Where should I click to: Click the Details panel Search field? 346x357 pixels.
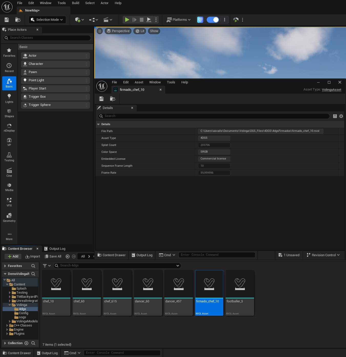[x=214, y=116]
